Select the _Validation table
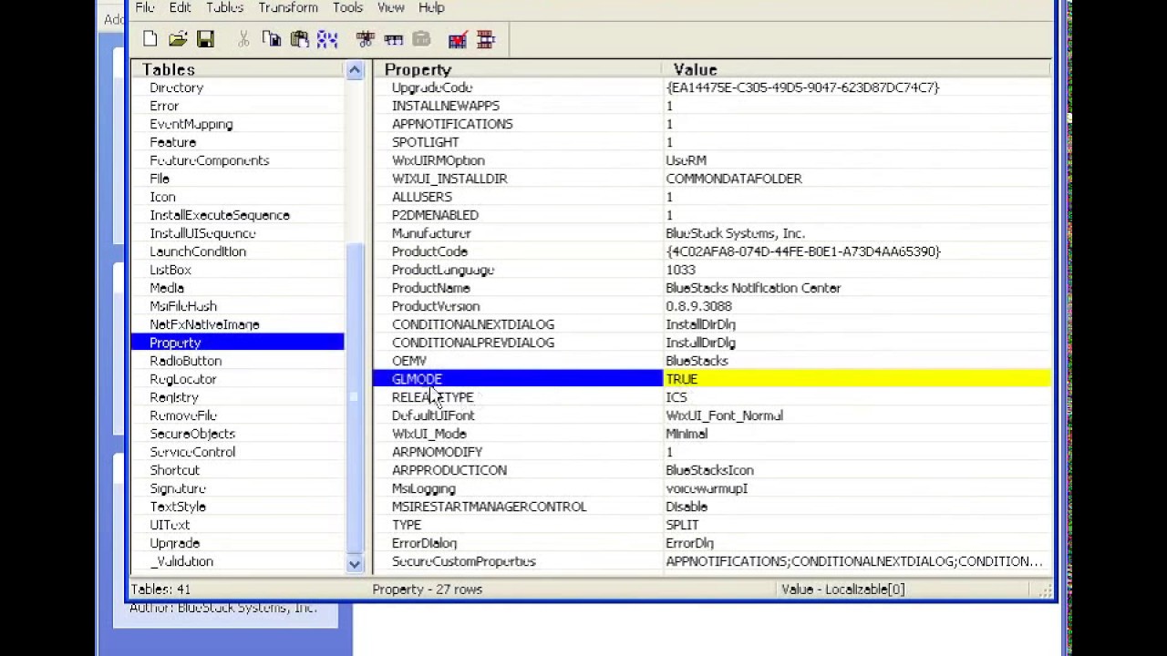 click(x=181, y=561)
